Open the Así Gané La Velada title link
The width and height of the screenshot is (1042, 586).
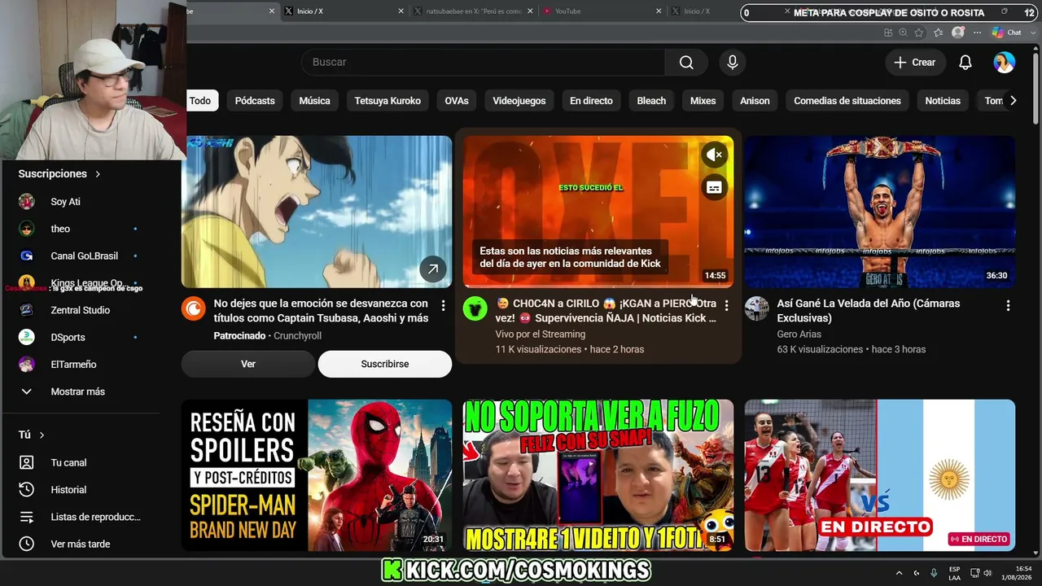tap(869, 311)
